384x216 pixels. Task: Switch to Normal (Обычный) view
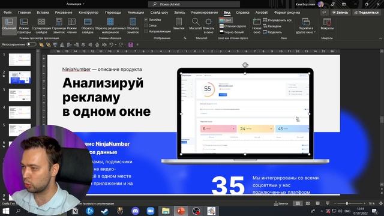pyautogui.click(x=9, y=25)
